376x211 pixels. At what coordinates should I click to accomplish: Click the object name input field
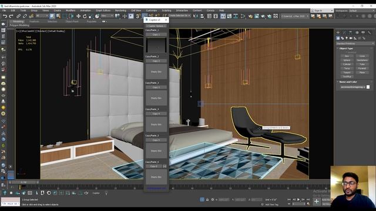point(352,87)
